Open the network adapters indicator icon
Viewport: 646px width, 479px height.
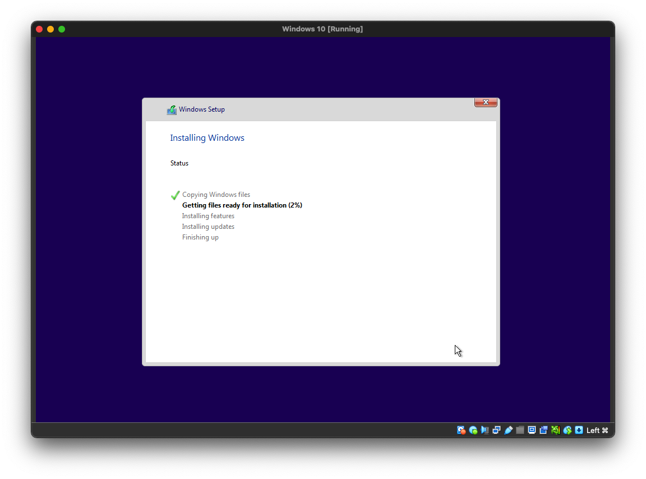pyautogui.click(x=497, y=430)
